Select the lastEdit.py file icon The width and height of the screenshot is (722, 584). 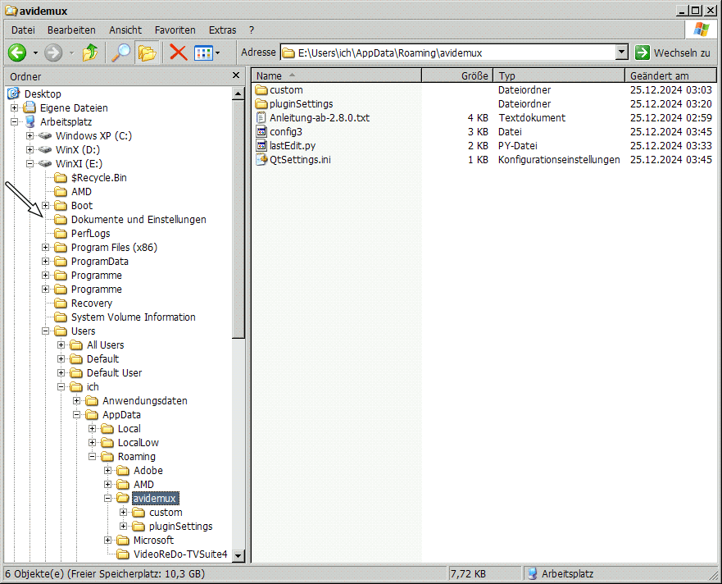261,146
